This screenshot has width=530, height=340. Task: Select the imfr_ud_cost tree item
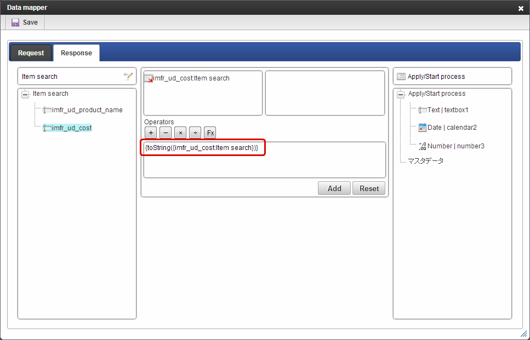pyautogui.click(x=72, y=128)
